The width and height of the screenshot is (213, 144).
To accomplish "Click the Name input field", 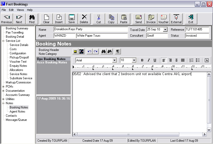I will [91, 29].
